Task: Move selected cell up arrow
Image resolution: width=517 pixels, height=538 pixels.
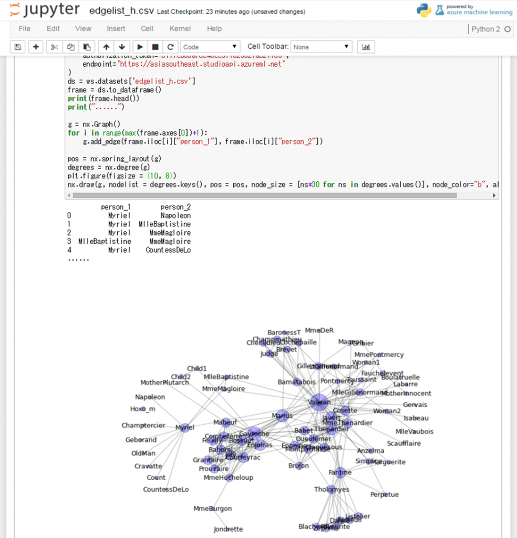Action: pyautogui.click(x=106, y=47)
